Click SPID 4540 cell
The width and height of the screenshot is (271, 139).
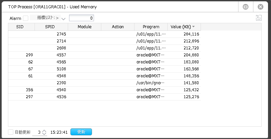point(51,90)
